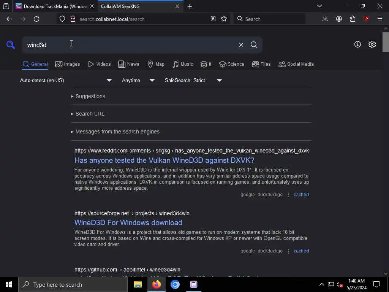389x292 pixels.
Task: Select the It search category
Action: click(206, 64)
